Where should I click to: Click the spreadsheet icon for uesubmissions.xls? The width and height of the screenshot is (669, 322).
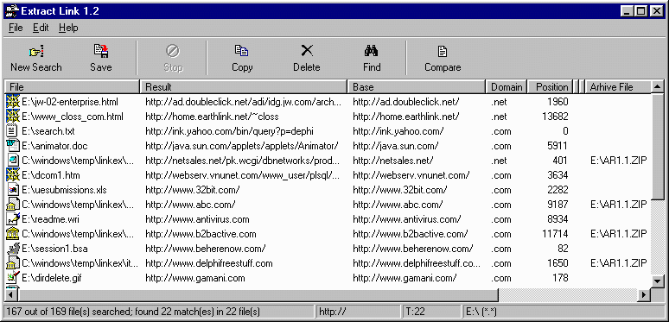[x=13, y=190]
